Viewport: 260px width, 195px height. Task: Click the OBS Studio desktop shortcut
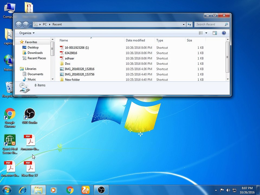click(x=30, y=116)
